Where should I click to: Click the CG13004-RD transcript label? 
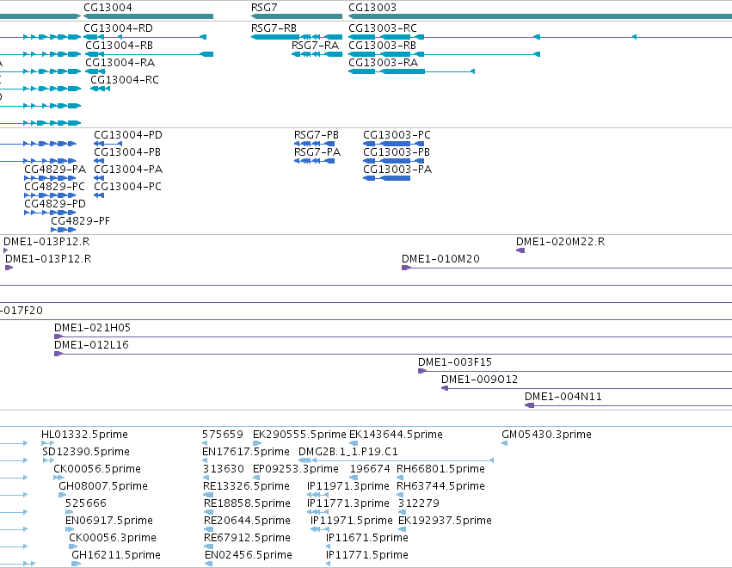118,28
